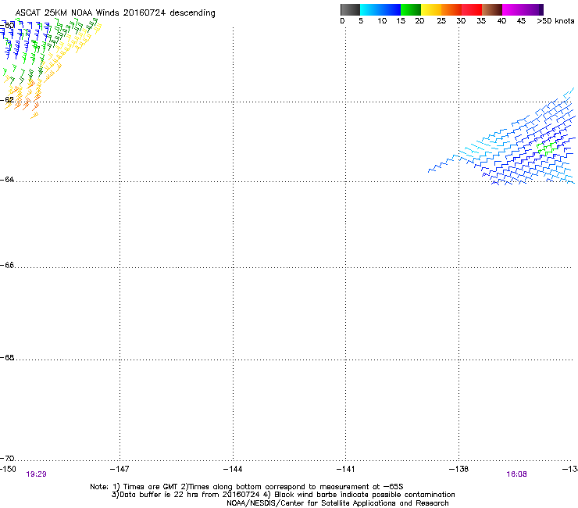The image size is (578, 508).
Task: Click the note 'Times are GMT' line
Action: (247, 487)
